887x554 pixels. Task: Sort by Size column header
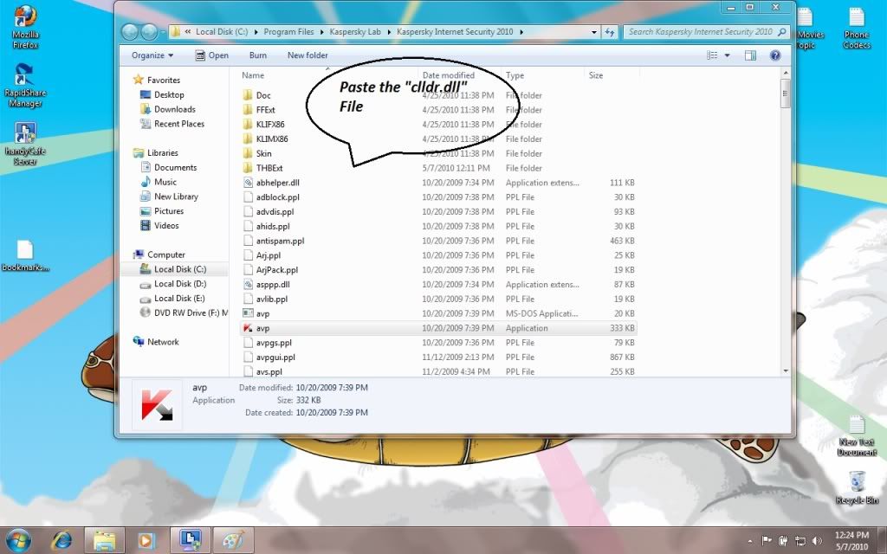tap(596, 75)
